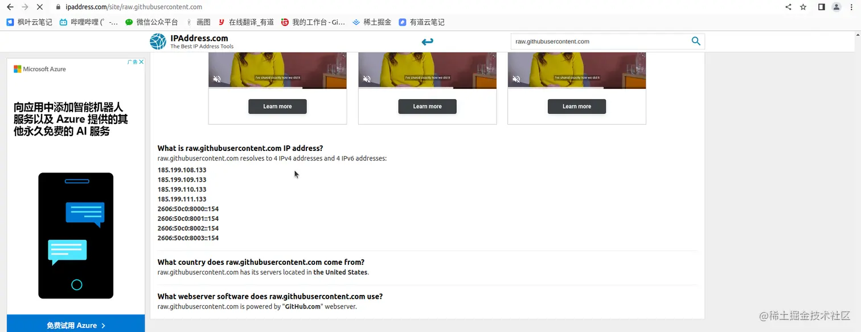Unmute the third video ad
The image size is (861, 332).
516,79
